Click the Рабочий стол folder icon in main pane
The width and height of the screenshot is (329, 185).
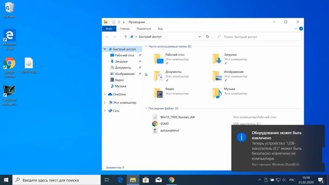(158, 59)
